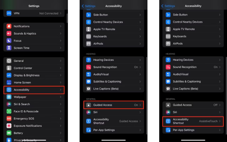Tap the Exposure Notifications icon
This screenshot has height=142, width=227.
click(9, 126)
